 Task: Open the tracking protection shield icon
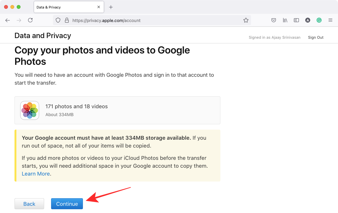coord(58,20)
